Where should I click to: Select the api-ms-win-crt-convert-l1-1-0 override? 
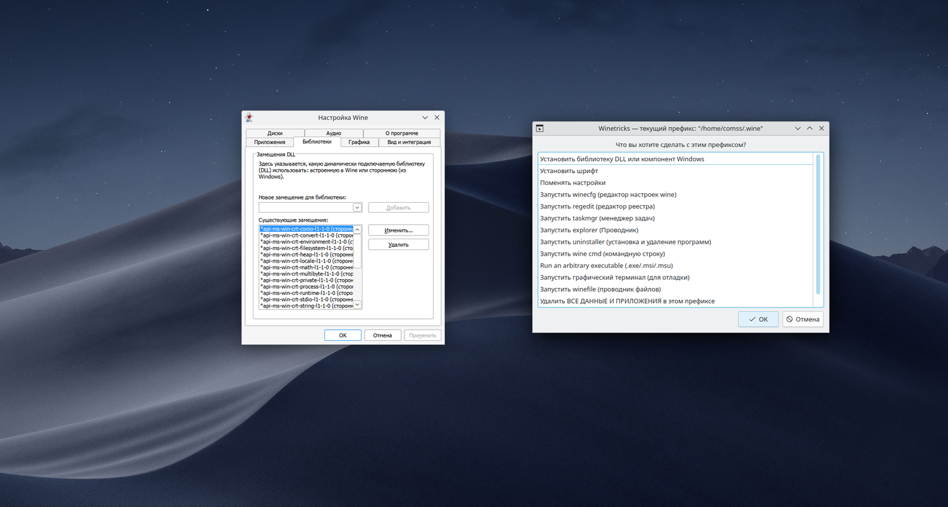tap(306, 236)
